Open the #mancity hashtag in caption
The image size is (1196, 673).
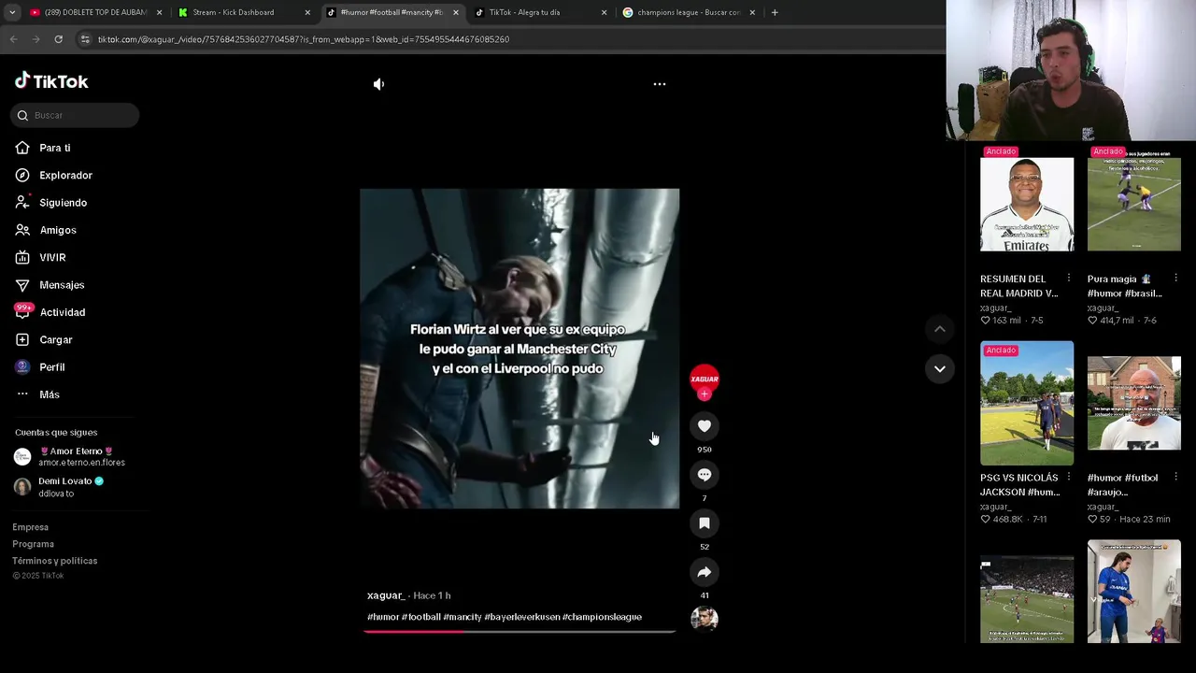[463, 617]
